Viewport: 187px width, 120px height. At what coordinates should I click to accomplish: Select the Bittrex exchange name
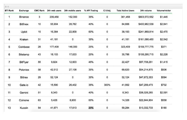point(24,77)
